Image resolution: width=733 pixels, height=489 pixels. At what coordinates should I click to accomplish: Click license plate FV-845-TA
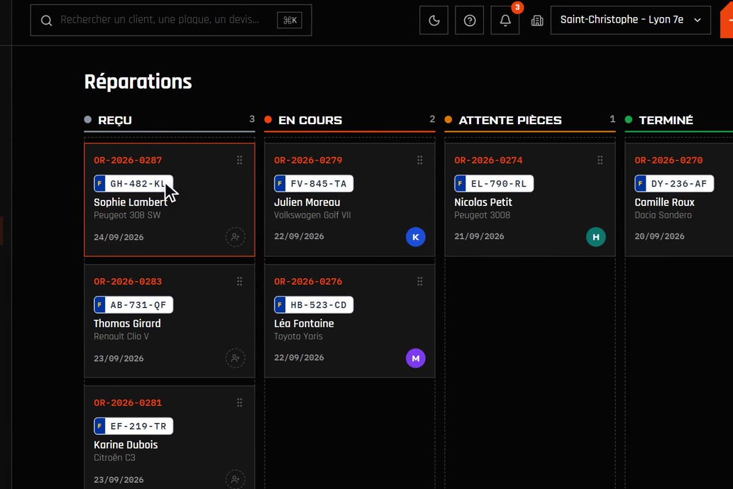(x=313, y=183)
